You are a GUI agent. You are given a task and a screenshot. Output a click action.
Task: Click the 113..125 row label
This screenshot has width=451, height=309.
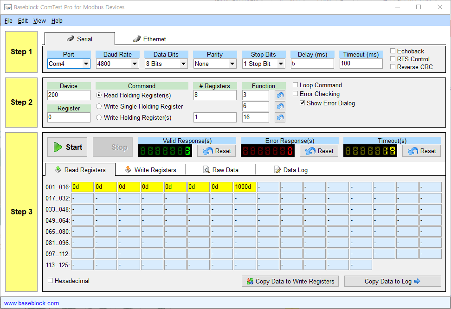(x=58, y=265)
